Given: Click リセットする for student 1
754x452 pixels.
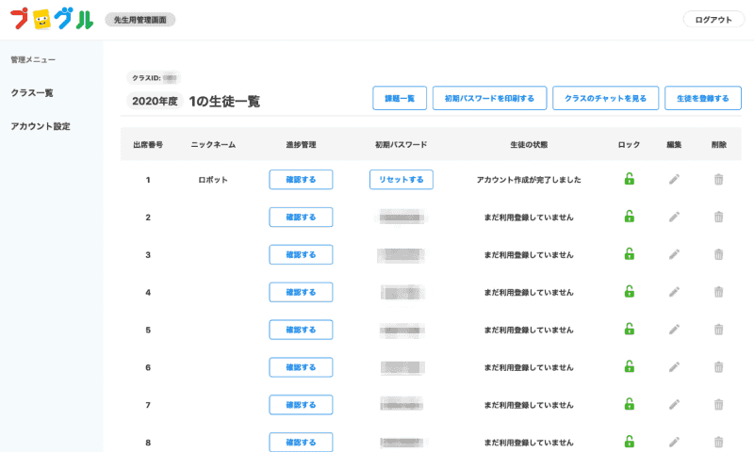Looking at the screenshot, I should pos(402,180).
